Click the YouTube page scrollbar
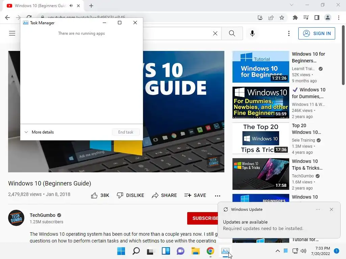 point(343,55)
